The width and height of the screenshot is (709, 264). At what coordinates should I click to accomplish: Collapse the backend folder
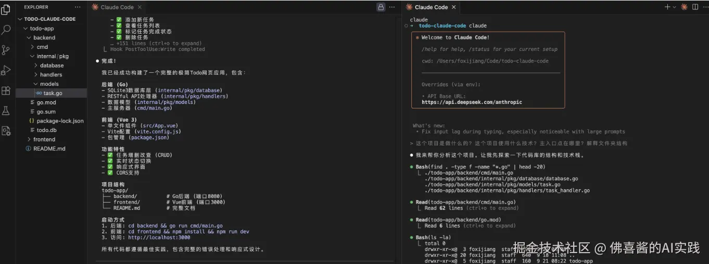pyautogui.click(x=29, y=37)
